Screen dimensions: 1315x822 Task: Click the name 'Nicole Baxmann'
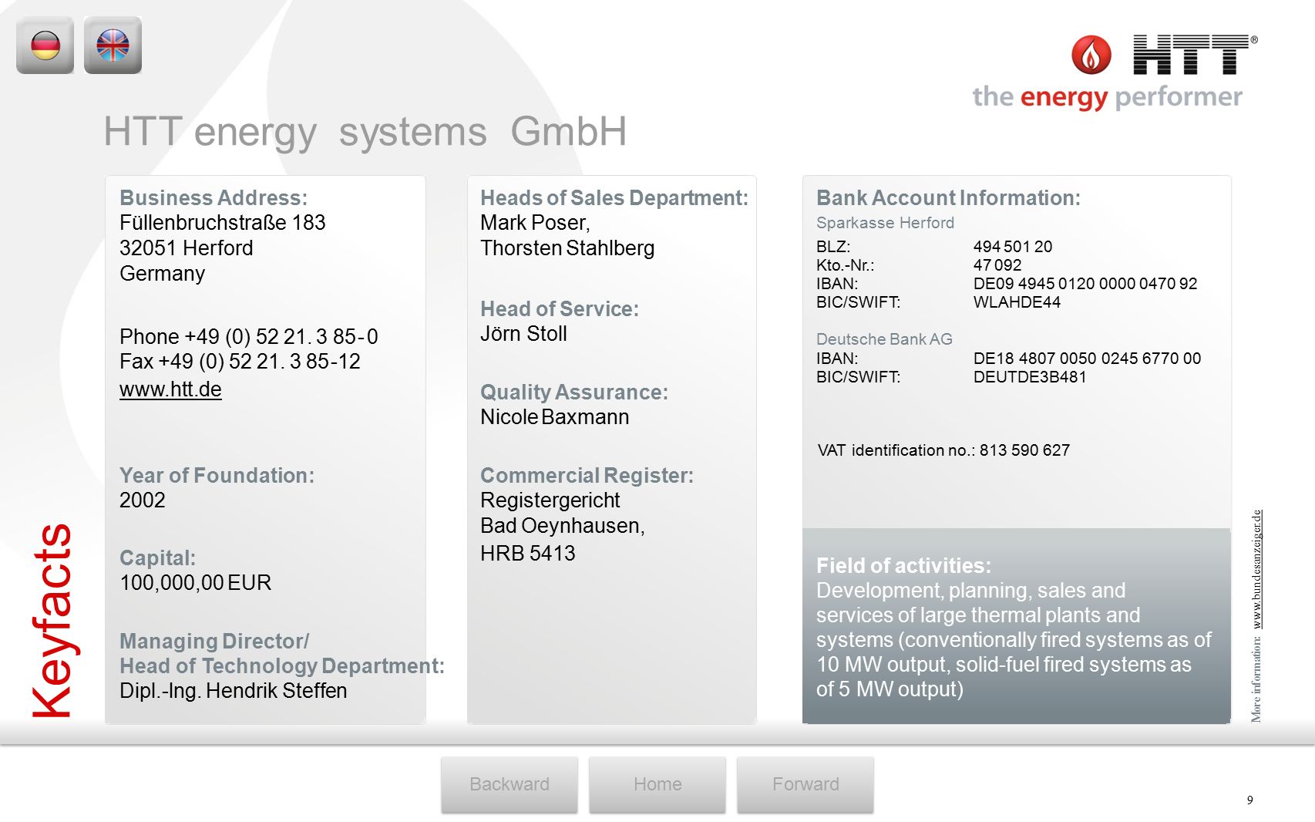pos(555,417)
